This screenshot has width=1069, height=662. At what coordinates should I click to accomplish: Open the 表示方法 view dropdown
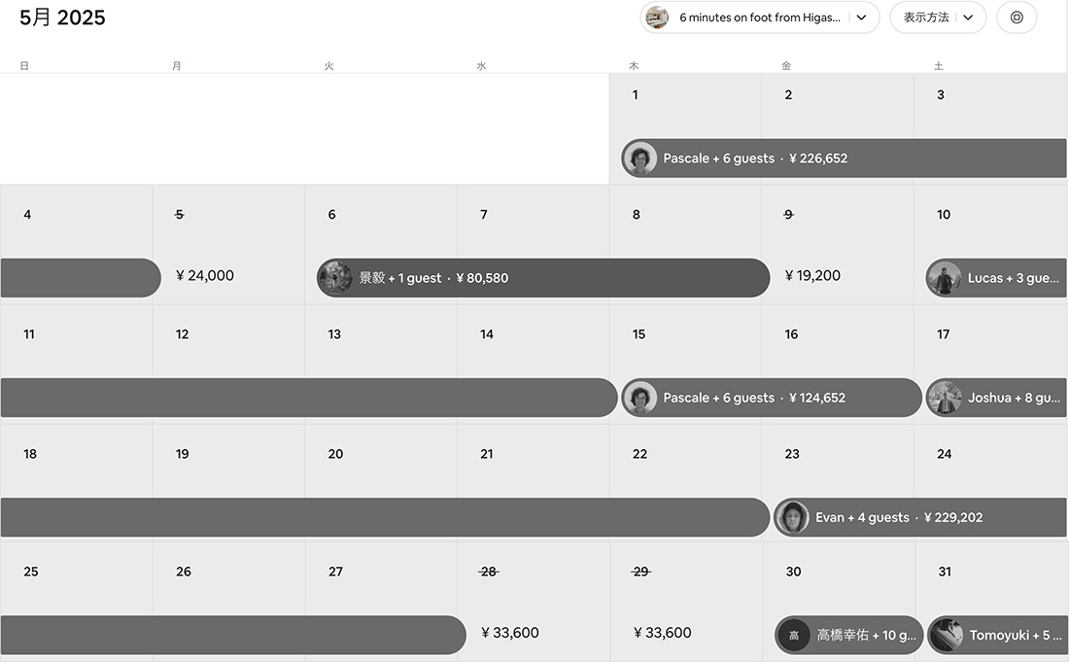pos(938,17)
